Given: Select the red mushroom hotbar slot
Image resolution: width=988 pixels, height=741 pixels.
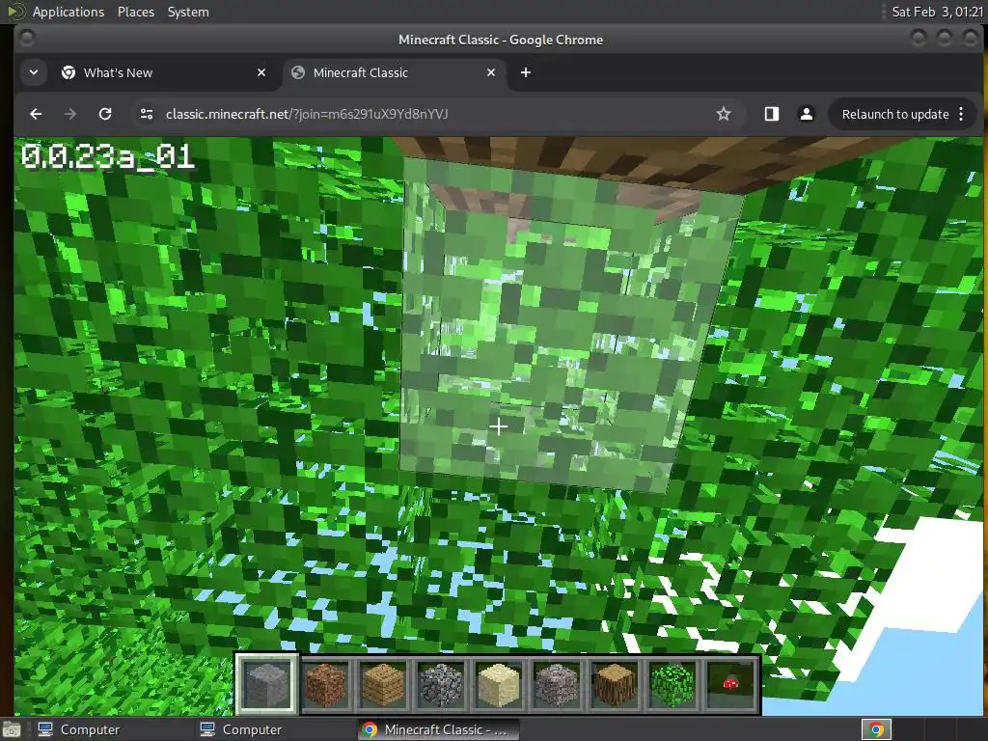Looking at the screenshot, I should (x=730, y=684).
